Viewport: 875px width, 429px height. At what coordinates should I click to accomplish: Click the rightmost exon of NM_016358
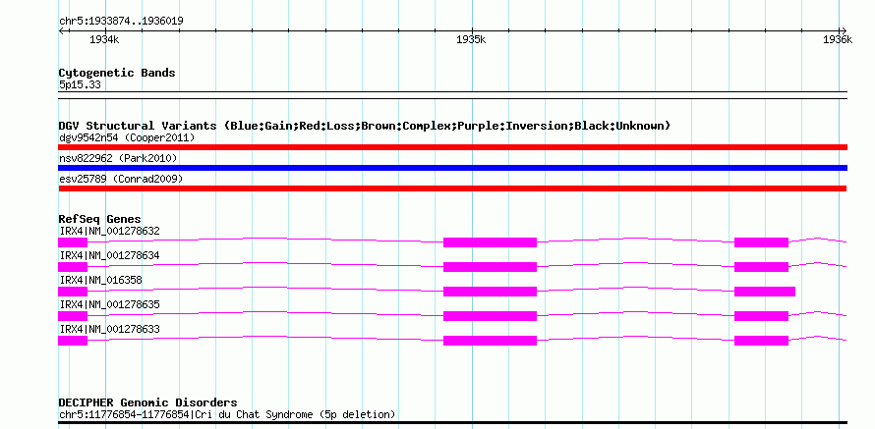[x=765, y=292]
